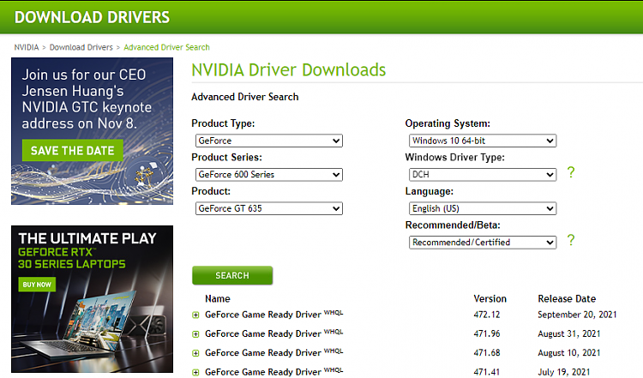
Task: Click the BUY NOW button in RTX laptops ad
Action: pyautogui.click(x=37, y=285)
